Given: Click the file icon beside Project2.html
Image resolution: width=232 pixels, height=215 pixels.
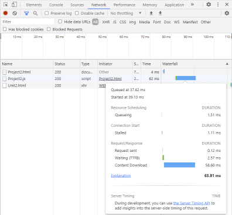Looking at the screenshot, I should [x=4, y=72].
